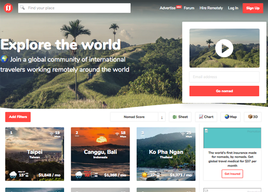
Task: Switch to the Map view
Action: 231,117
